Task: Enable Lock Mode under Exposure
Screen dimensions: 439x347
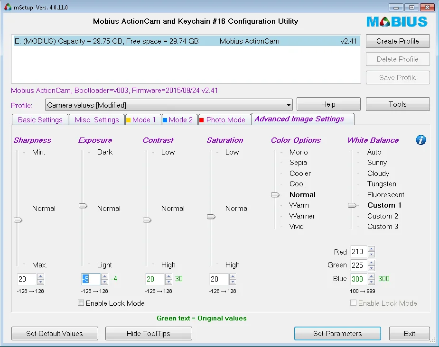Action: click(81, 303)
